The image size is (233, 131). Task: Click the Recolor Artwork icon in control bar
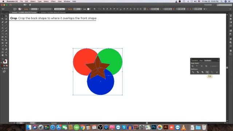point(94,9)
